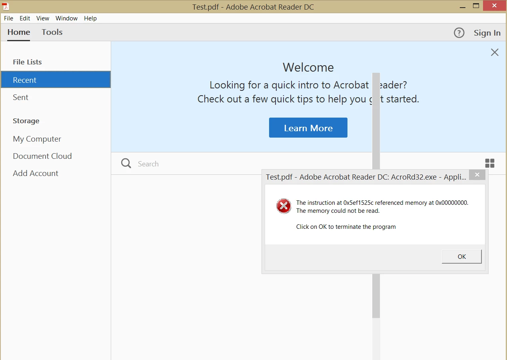507x360 pixels.
Task: Switch to thumbnail grid view icon
Action: [x=490, y=163]
